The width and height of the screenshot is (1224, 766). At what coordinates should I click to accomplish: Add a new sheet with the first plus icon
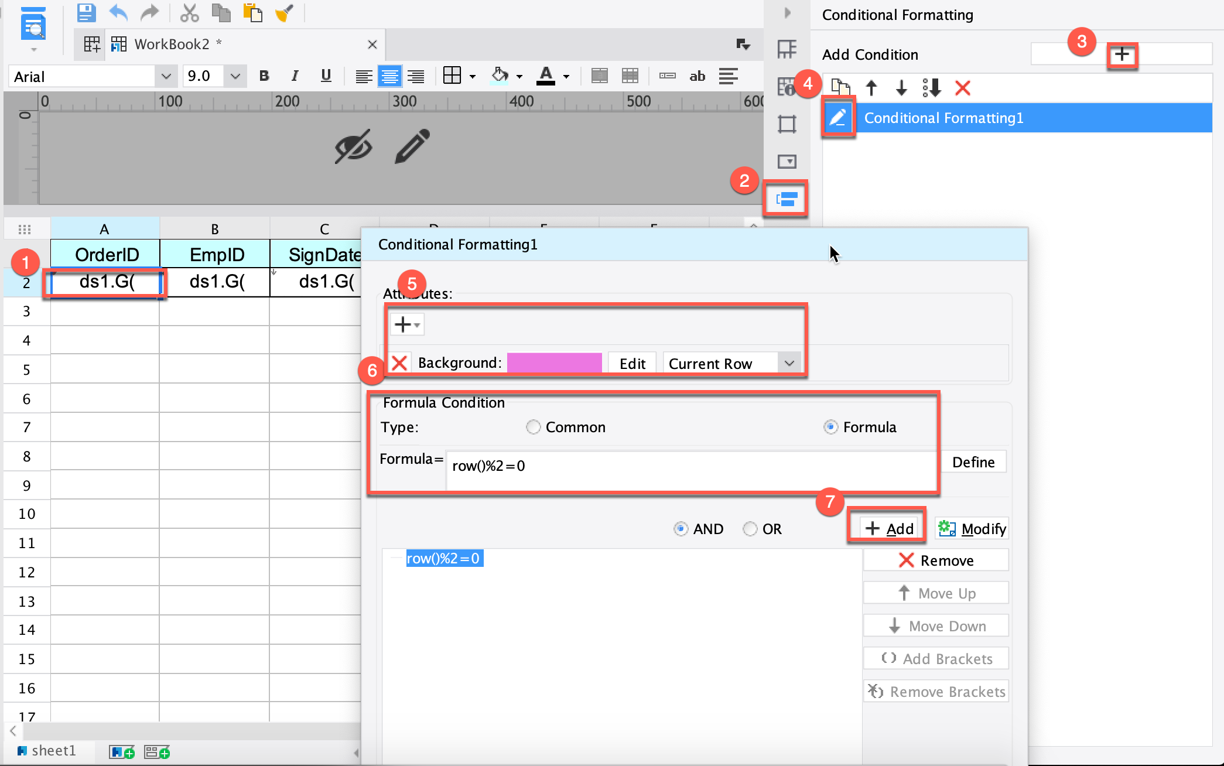tap(122, 752)
